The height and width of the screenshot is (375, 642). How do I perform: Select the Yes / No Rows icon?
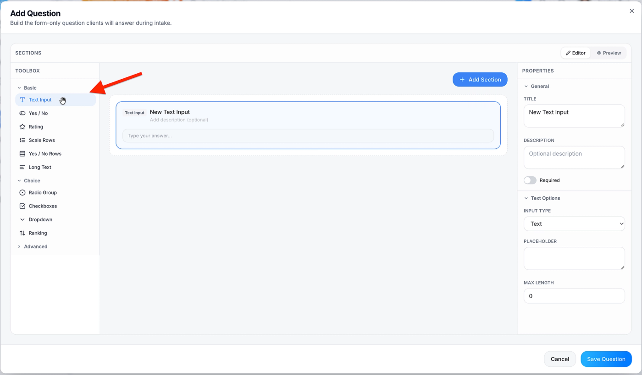click(x=22, y=154)
